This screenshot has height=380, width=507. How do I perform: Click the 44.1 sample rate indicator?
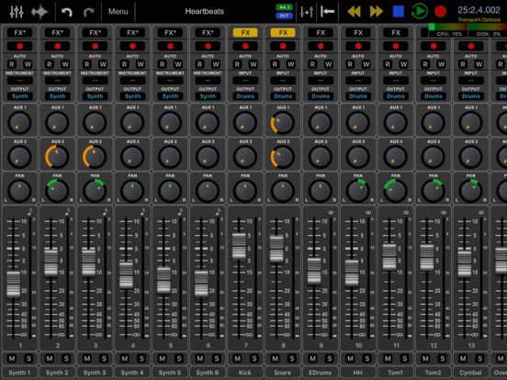click(x=284, y=7)
